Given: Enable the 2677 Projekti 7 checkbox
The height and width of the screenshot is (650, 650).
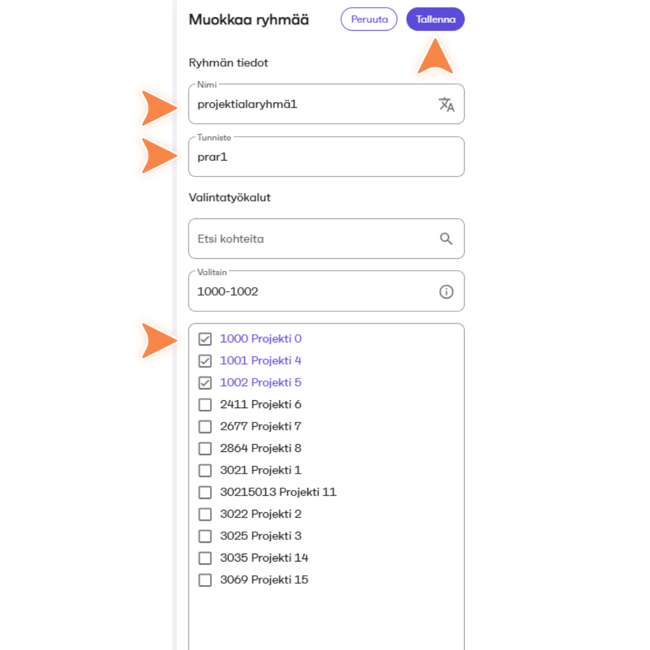Looking at the screenshot, I should pyautogui.click(x=205, y=427).
